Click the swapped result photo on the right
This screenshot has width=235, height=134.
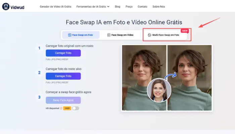[189, 78]
